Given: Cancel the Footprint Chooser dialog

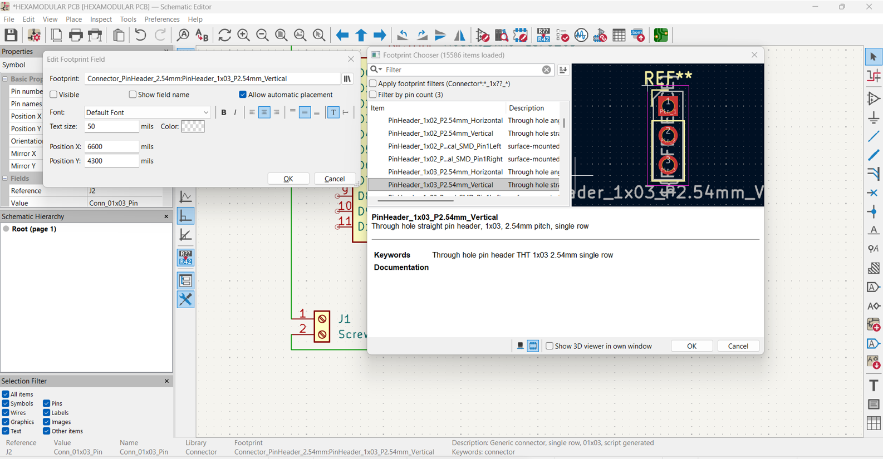Looking at the screenshot, I should pos(738,346).
